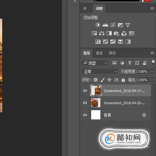Screen dimensions: 156x156
Task: Add a Vibrance adjustment layer
Action: point(128,25)
